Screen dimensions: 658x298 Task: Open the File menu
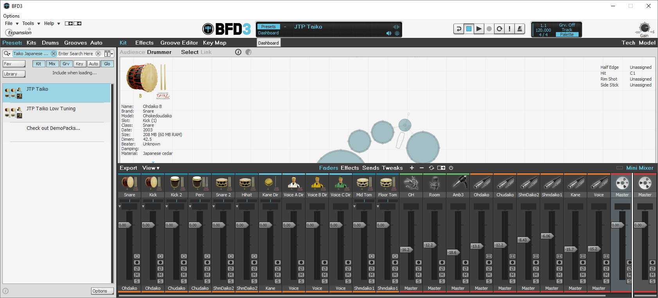(12, 23)
